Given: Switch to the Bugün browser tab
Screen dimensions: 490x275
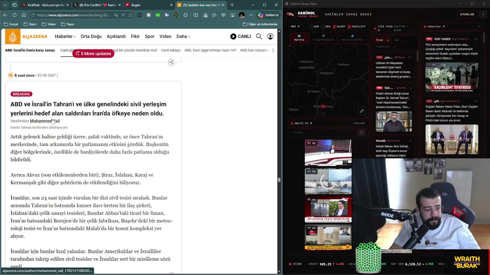Looking at the screenshot, I should point(149,5).
